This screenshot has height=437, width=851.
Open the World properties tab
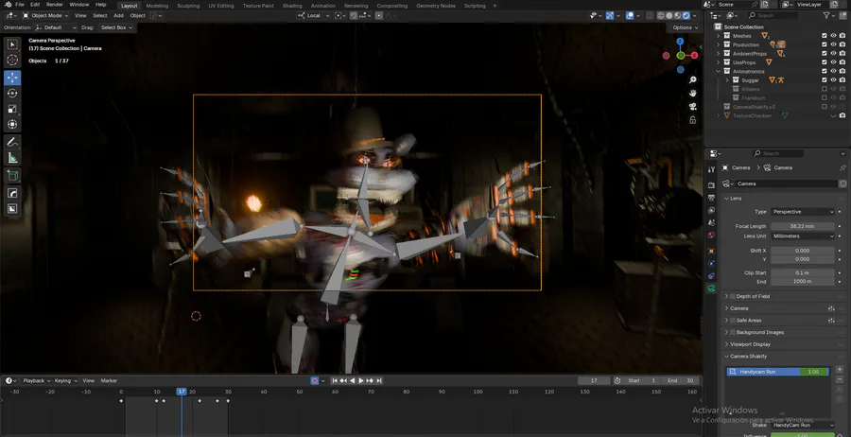tap(711, 236)
